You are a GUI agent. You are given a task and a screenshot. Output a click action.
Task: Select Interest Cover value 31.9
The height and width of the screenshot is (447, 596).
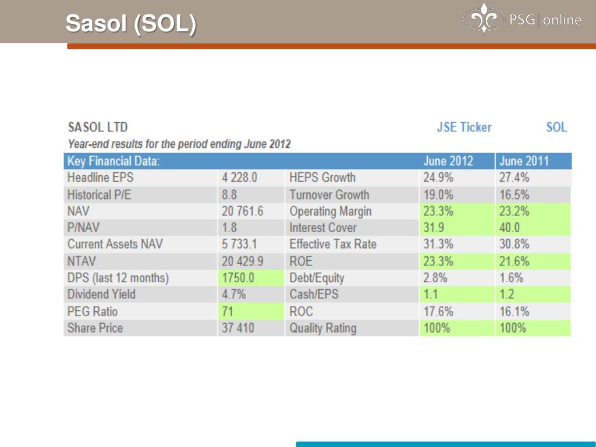(x=434, y=228)
